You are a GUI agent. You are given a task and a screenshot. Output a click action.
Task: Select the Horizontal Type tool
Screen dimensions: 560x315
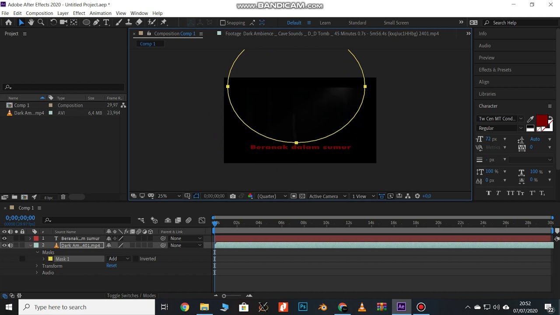(x=106, y=22)
